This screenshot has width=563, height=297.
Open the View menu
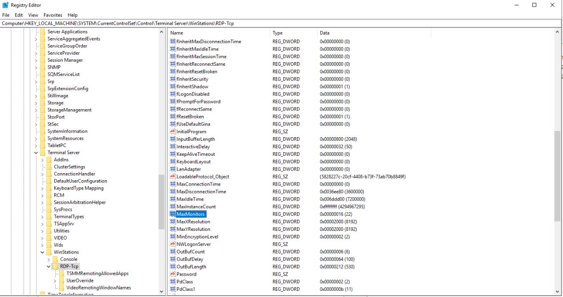point(33,15)
